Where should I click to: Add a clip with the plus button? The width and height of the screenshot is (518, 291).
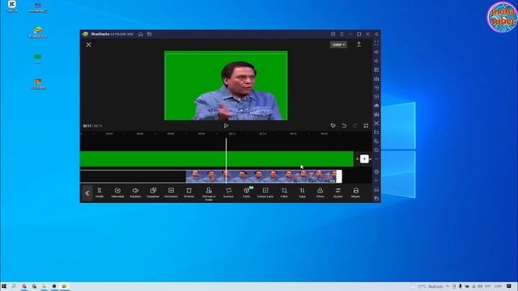364,159
